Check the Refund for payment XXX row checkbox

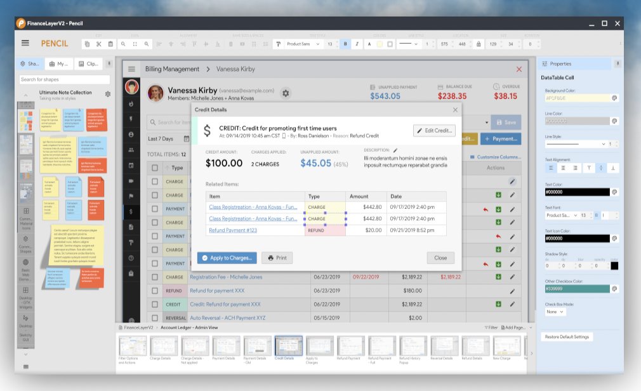154,290
